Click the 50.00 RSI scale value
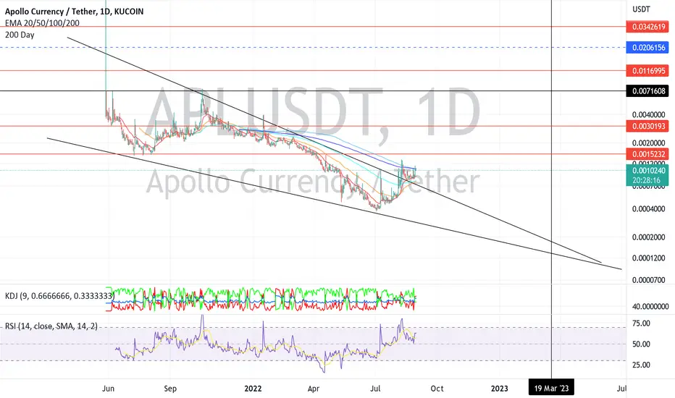Screen dimensions: 675x398 (x=640, y=344)
